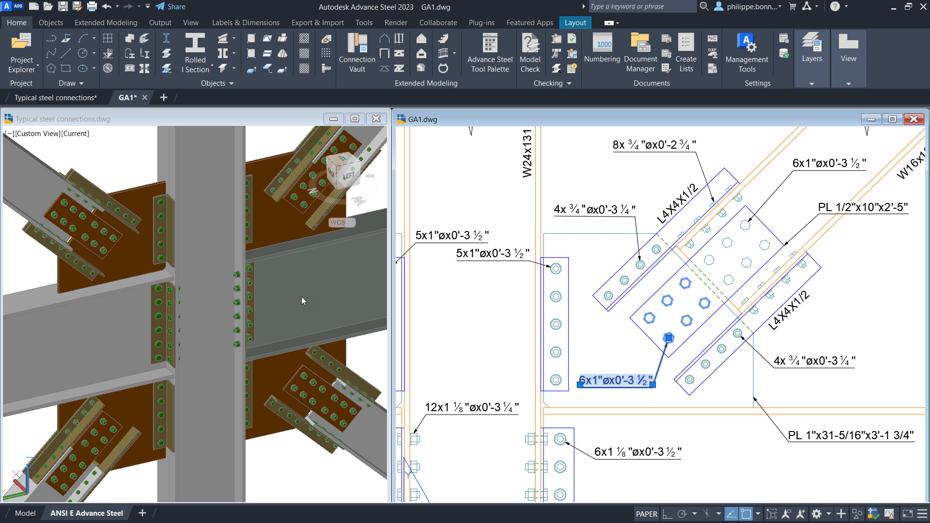Viewport: 930px width, 523px height.
Task: Toggle clean screen in status bar
Action: [x=908, y=514]
